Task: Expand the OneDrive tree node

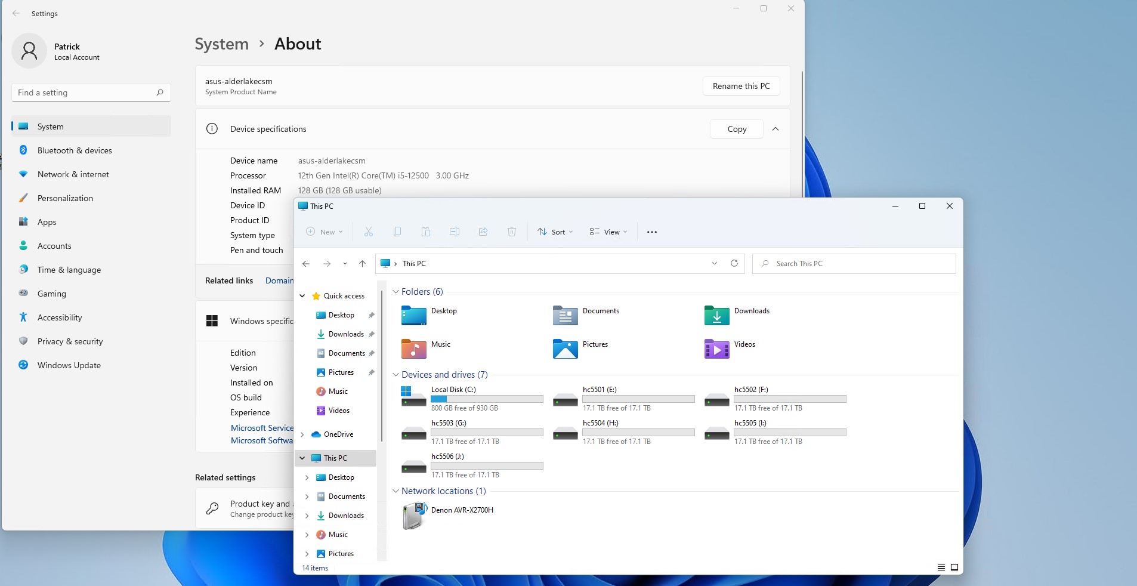Action: 302,434
